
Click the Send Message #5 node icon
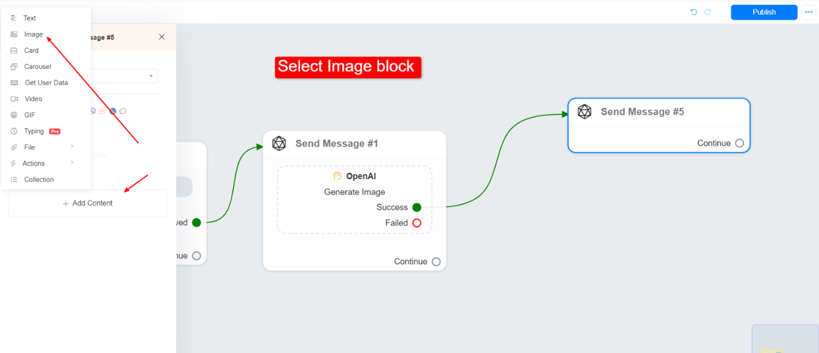(x=585, y=111)
